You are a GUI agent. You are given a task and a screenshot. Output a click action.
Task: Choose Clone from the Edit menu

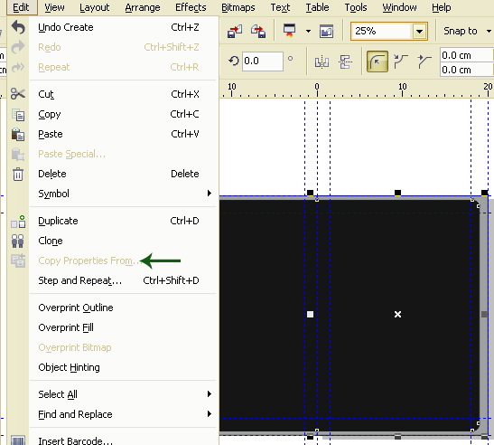(123, 241)
